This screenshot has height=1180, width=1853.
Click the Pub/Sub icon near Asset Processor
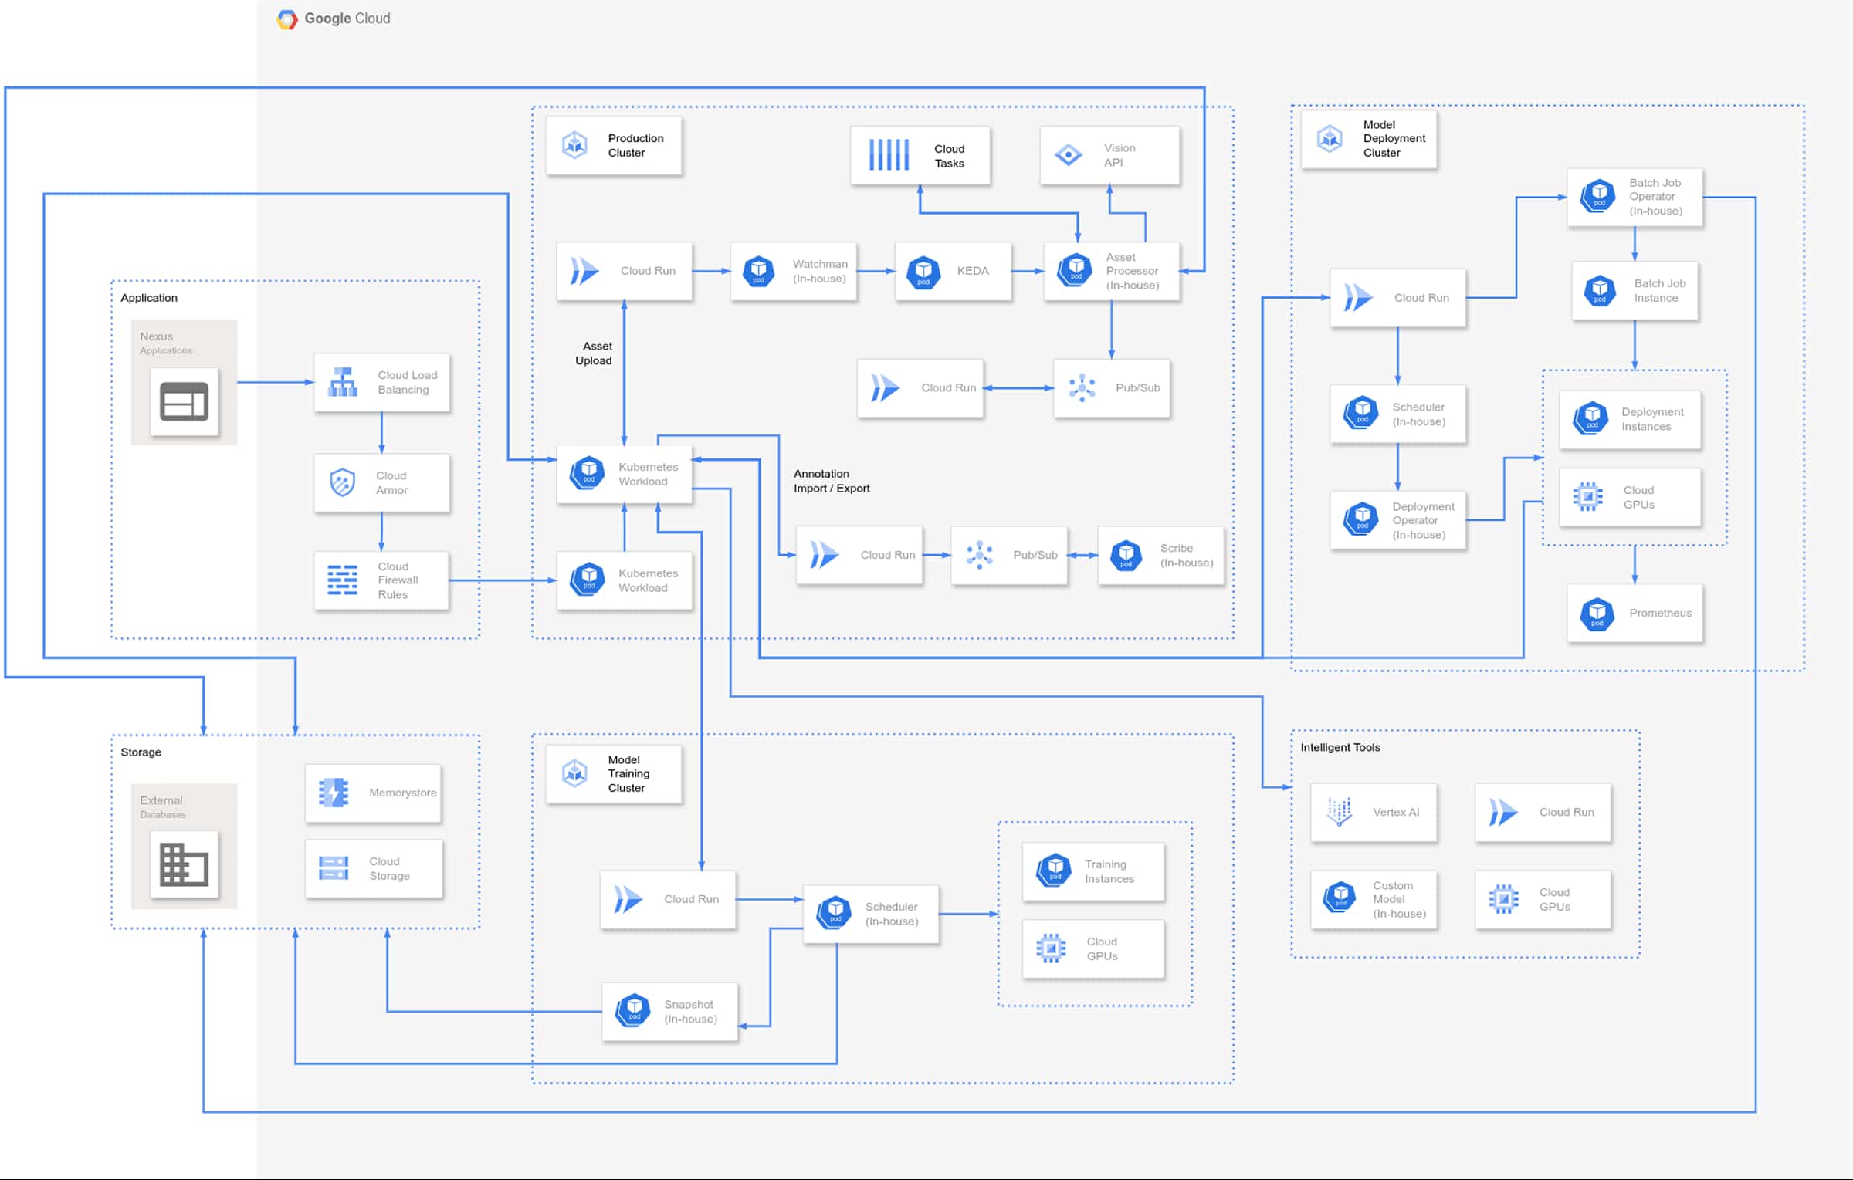click(x=1084, y=388)
